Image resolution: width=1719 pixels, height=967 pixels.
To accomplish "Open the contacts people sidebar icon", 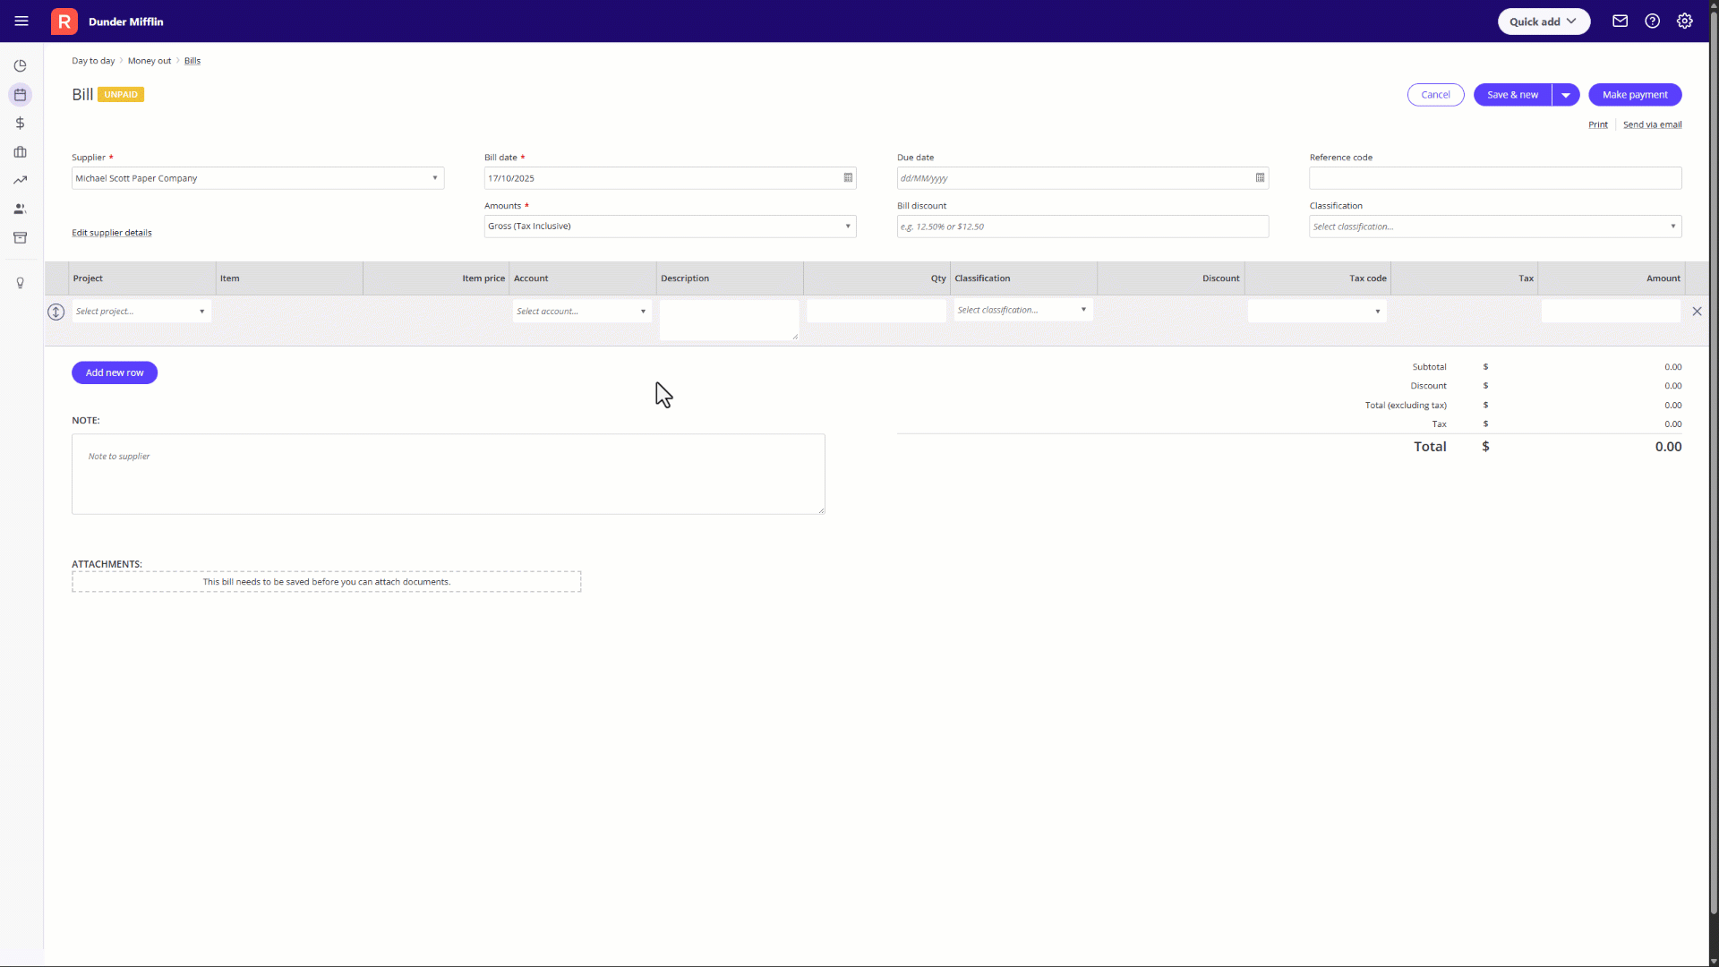I will tap(20, 210).
